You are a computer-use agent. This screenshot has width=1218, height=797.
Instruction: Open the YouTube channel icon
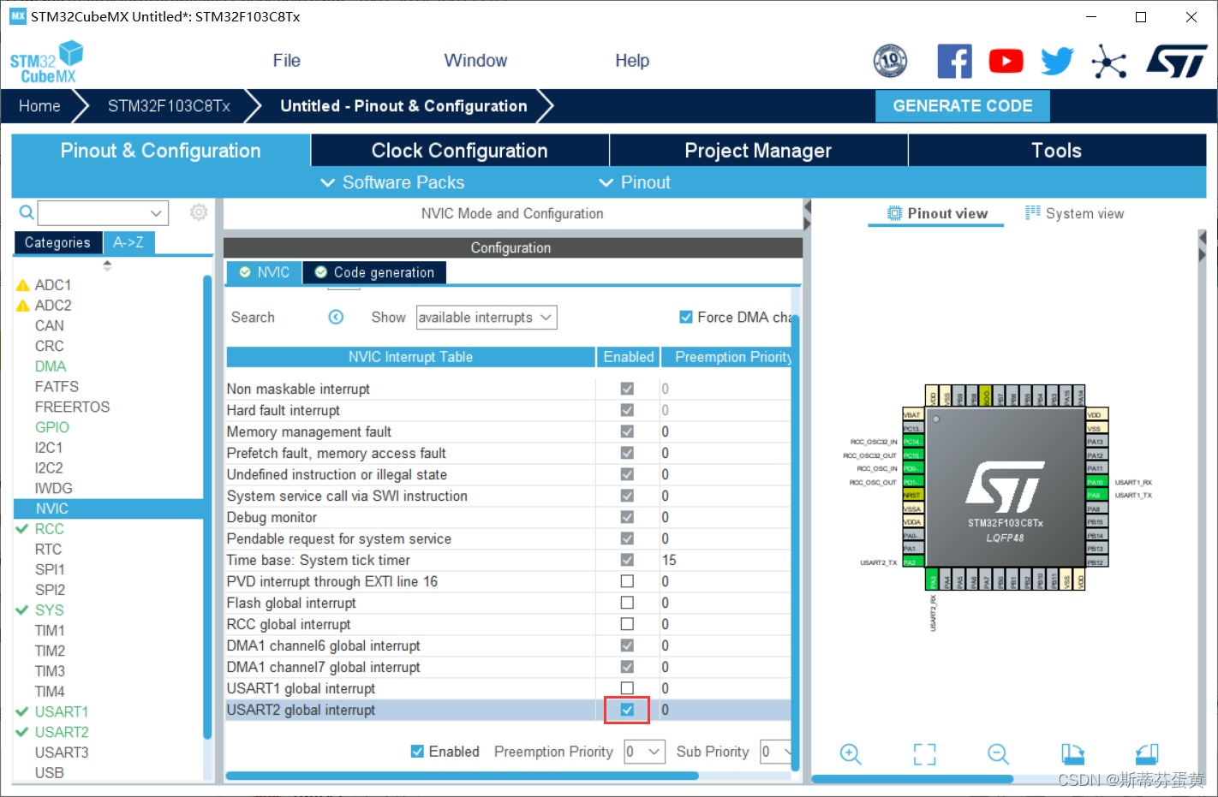tap(1006, 61)
